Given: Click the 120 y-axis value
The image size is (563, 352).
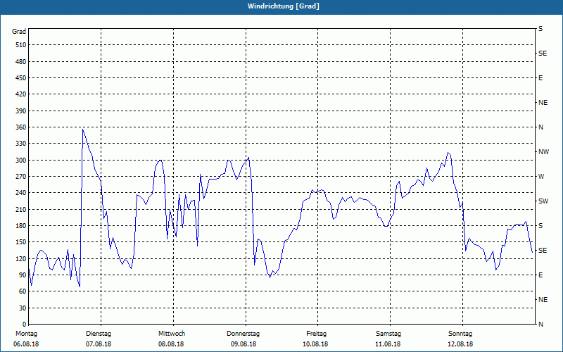Looking at the screenshot, I should point(21,258).
